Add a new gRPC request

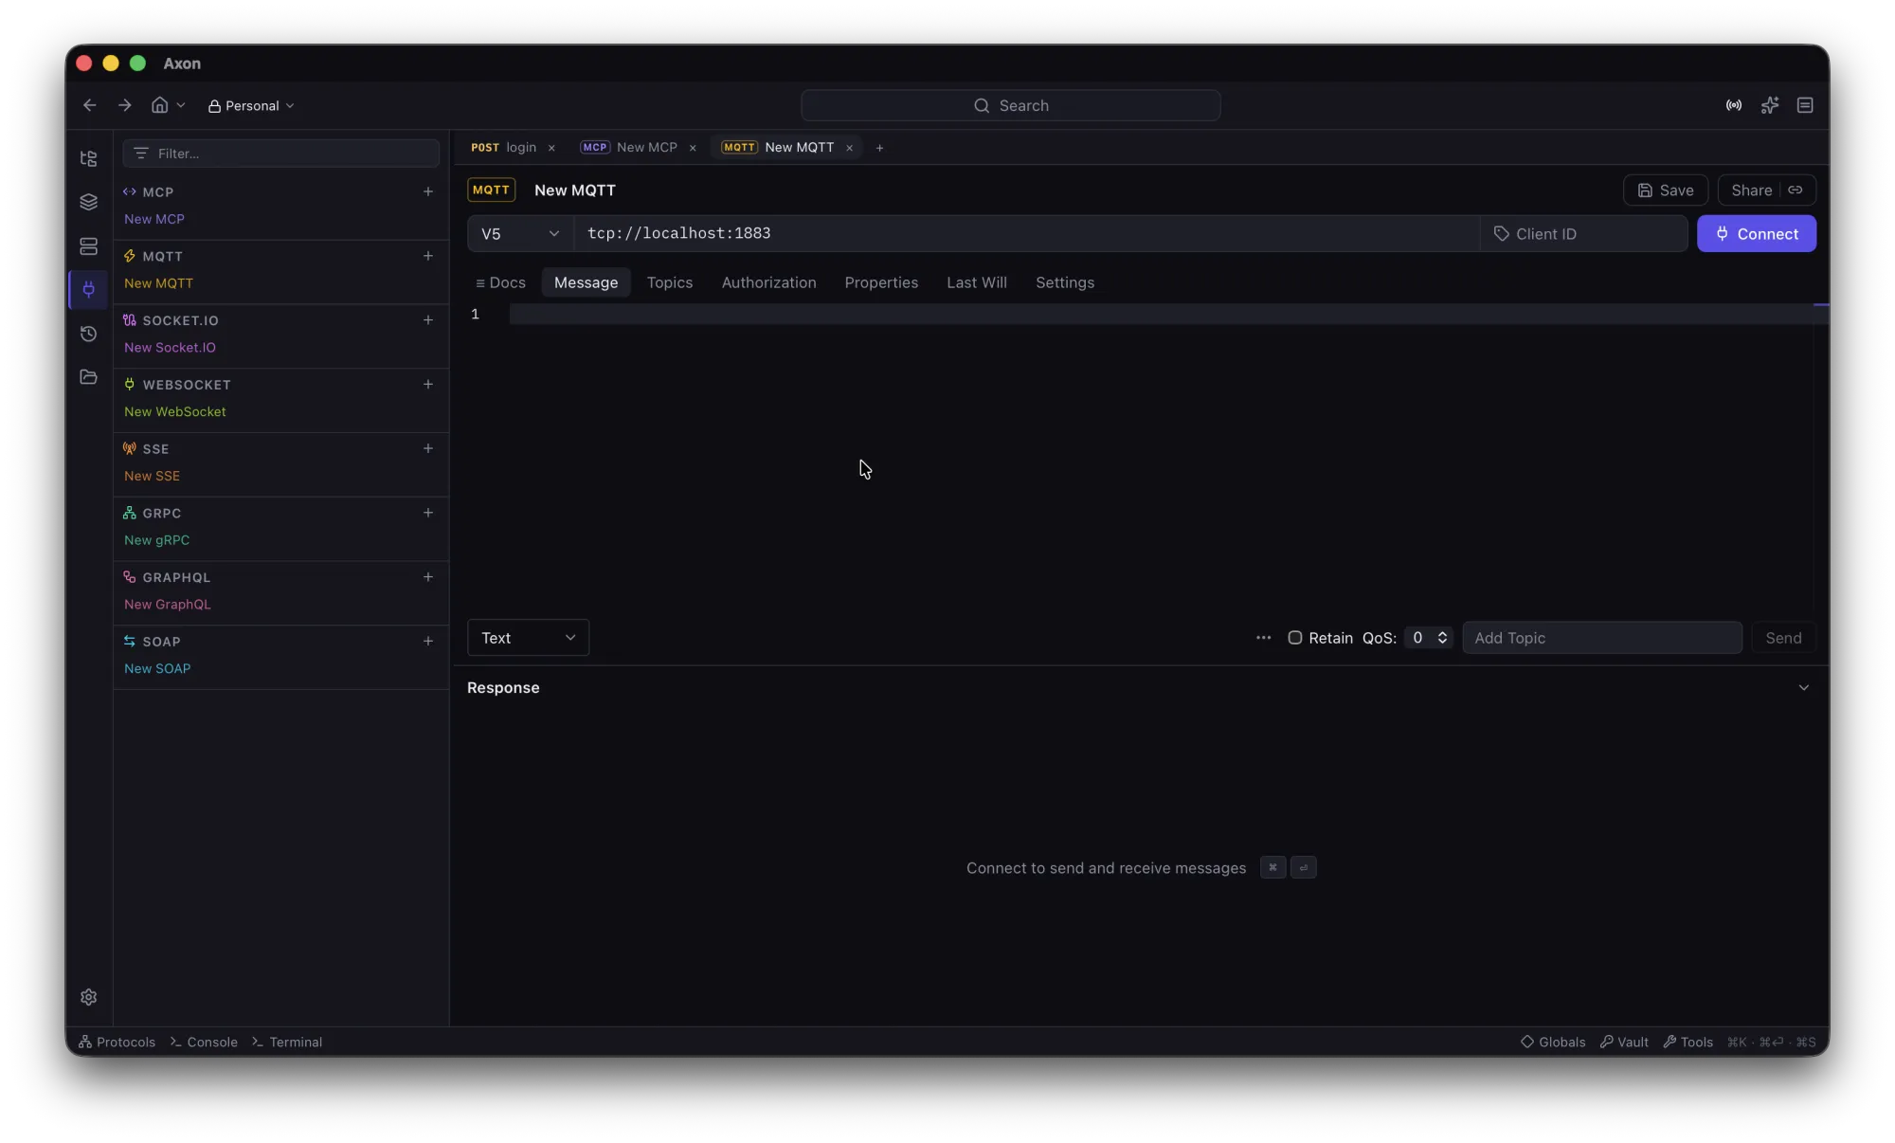(x=427, y=513)
